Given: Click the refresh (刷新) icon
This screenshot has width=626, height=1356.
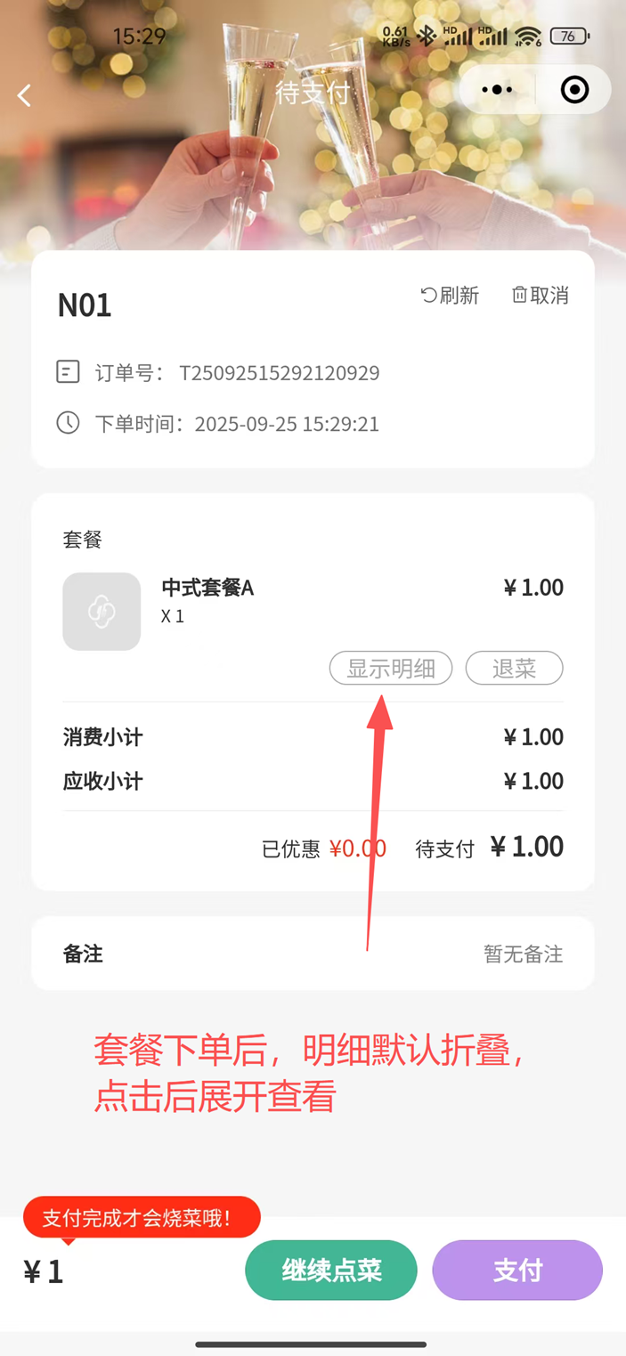Looking at the screenshot, I should (429, 295).
